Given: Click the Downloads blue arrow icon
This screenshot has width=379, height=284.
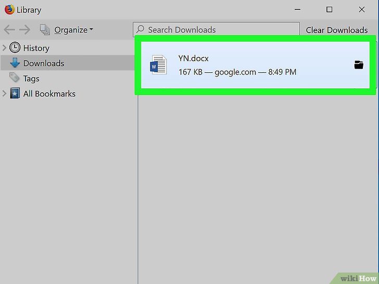Looking at the screenshot, I should [x=15, y=63].
